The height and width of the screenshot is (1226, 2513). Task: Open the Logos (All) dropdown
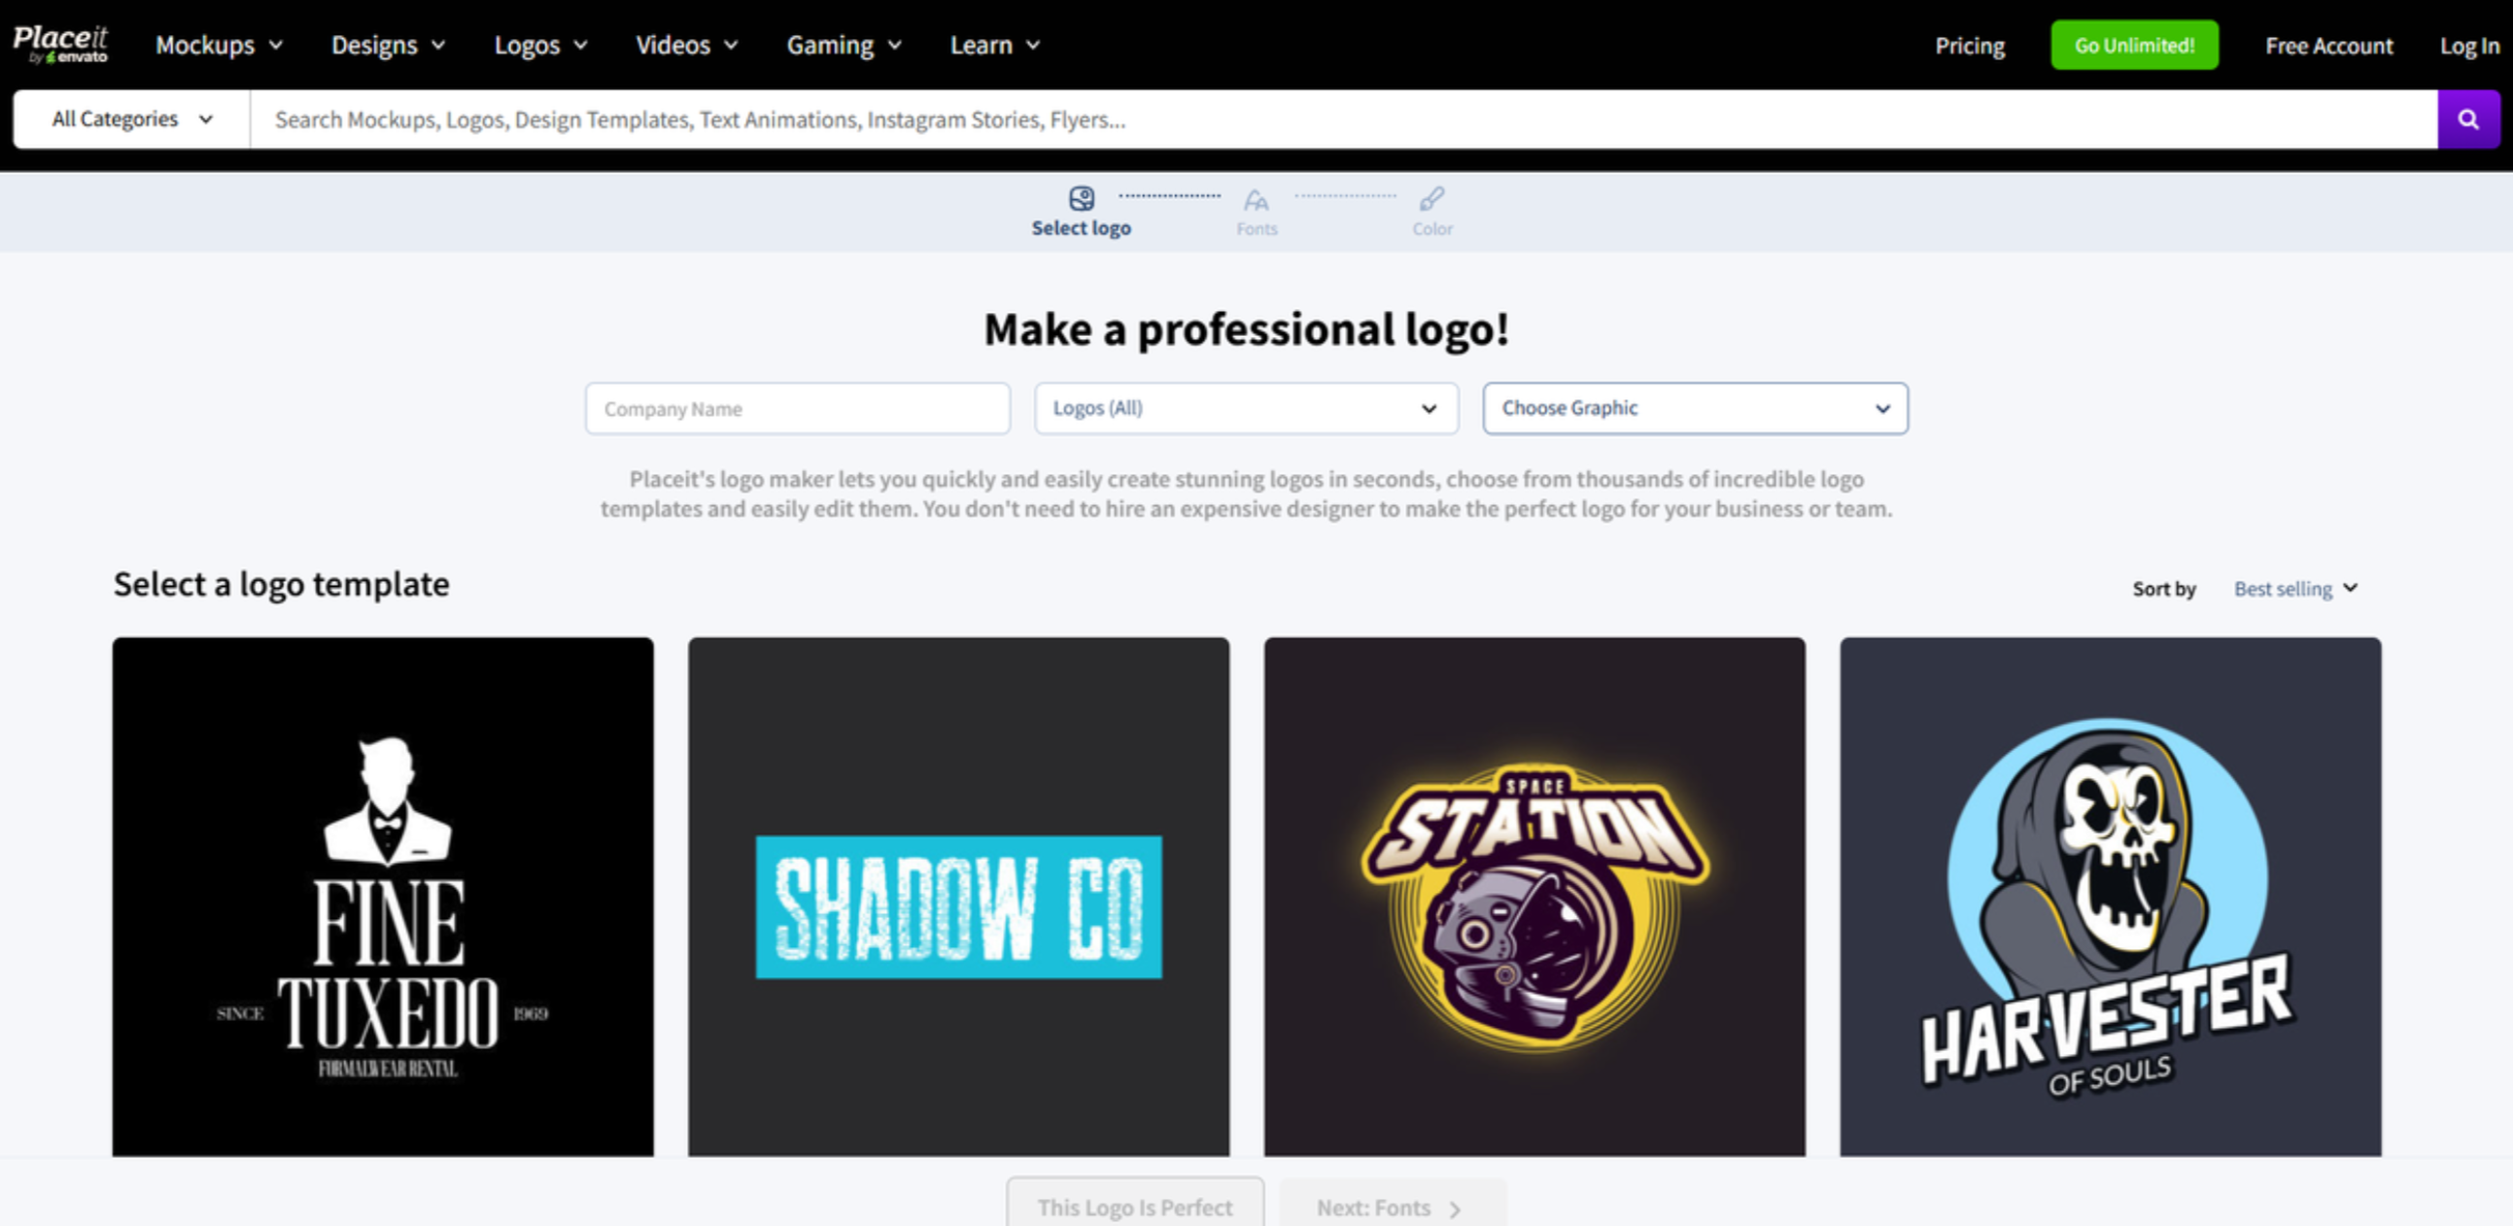point(1245,409)
